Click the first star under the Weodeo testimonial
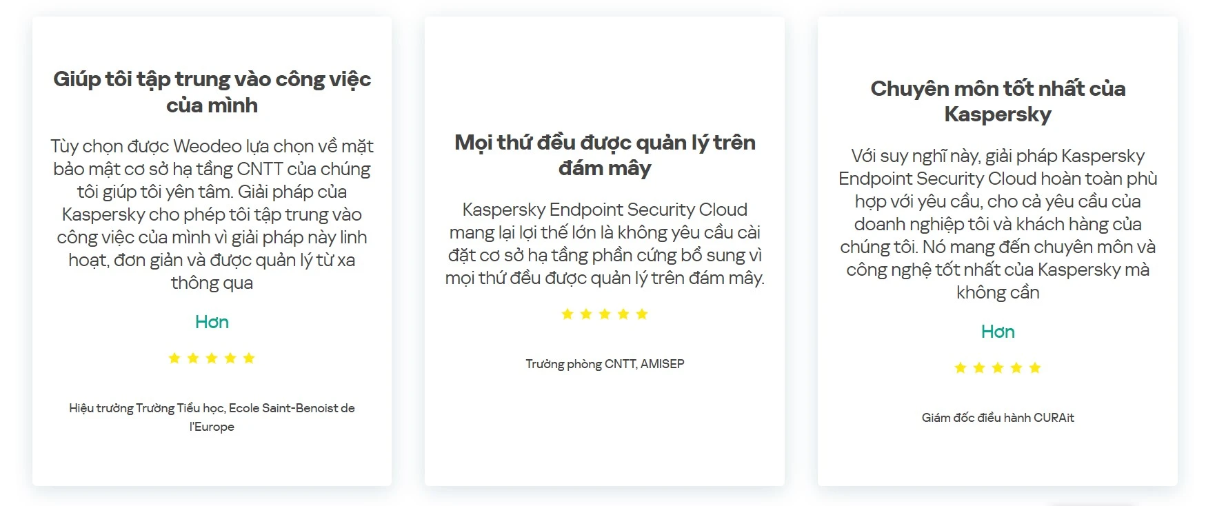 click(174, 358)
